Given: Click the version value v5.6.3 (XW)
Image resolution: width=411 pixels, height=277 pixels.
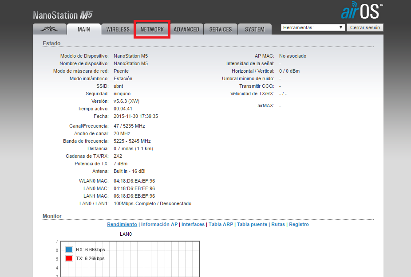Looking at the screenshot, I should pyautogui.click(x=126, y=101).
